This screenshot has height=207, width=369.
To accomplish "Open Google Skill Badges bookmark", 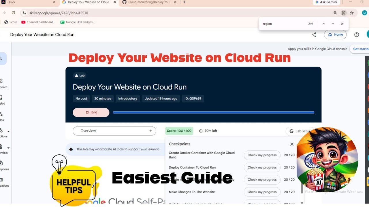I will coord(78,22).
